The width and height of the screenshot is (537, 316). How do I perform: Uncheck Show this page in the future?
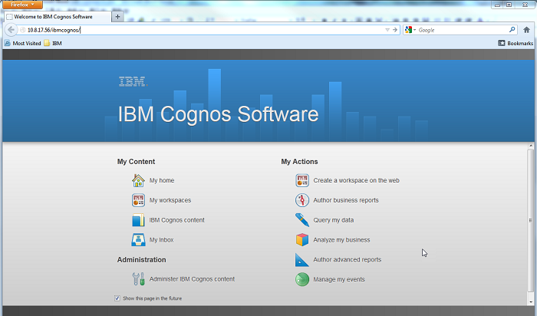tap(117, 298)
